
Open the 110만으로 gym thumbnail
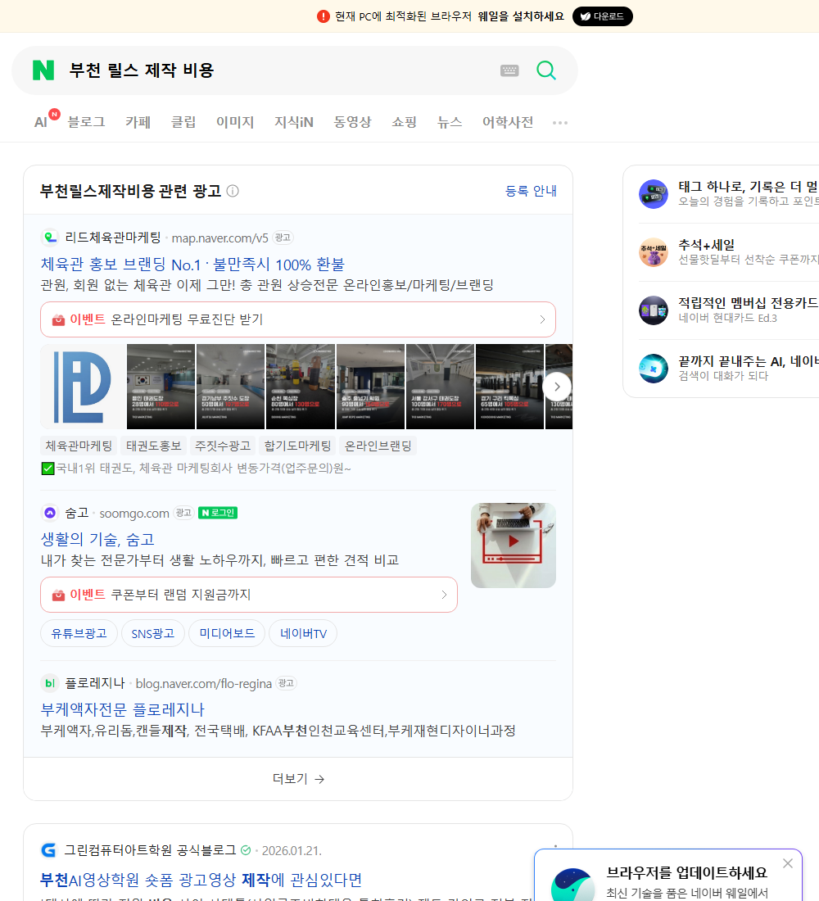pos(161,387)
